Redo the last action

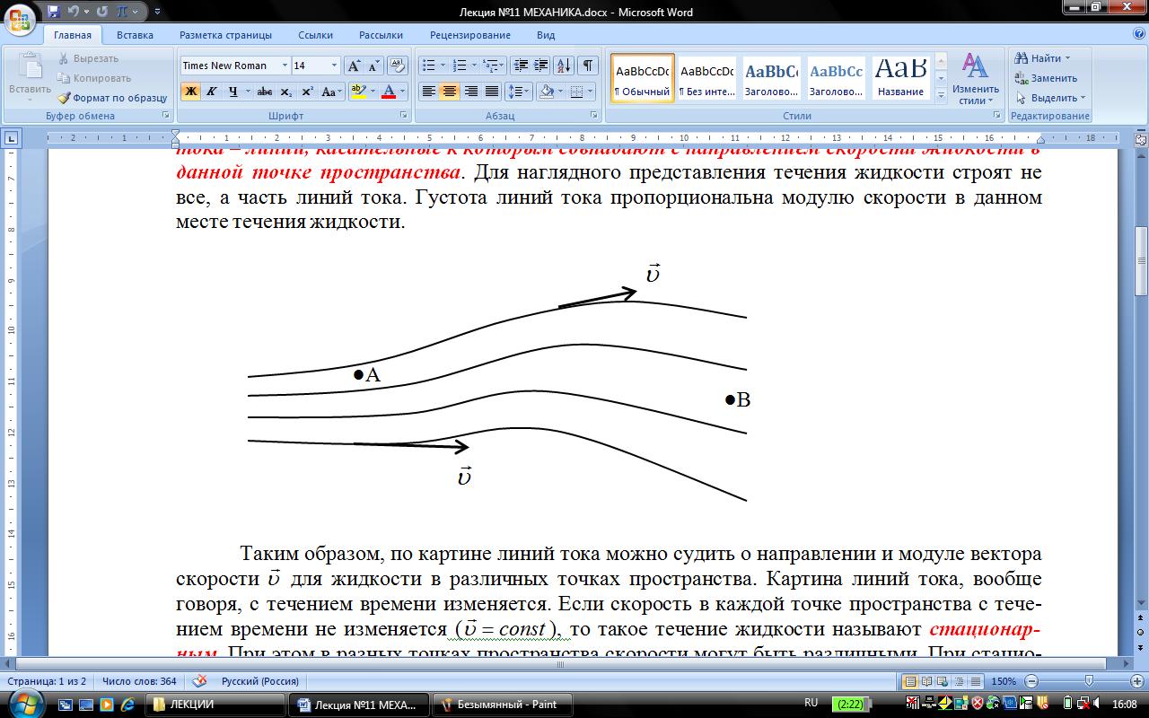coord(101,13)
